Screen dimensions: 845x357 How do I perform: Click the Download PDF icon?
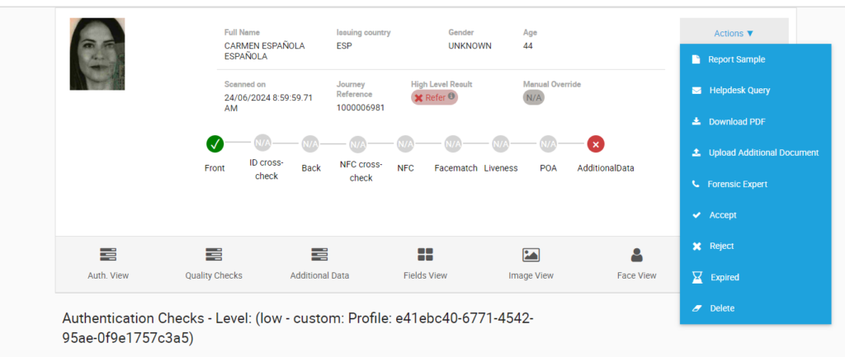(696, 122)
